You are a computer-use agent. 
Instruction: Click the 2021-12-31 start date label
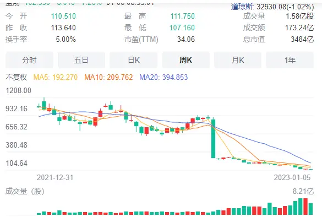pyautogui.click(x=55, y=177)
